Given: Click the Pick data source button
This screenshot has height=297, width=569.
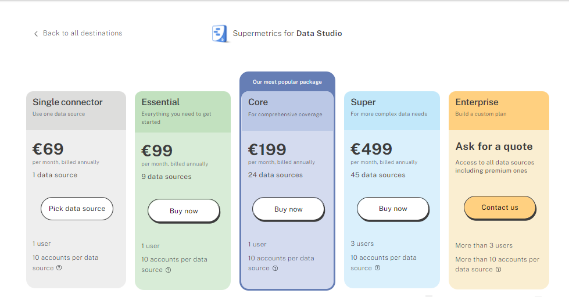Looking at the screenshot, I should pyautogui.click(x=77, y=209).
